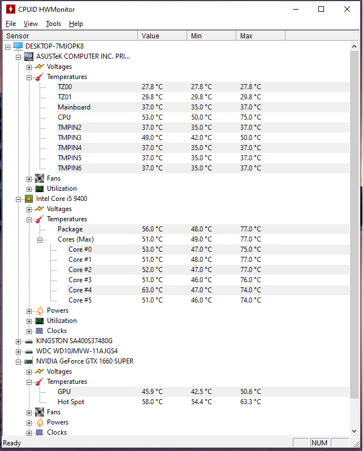
Task: Collapse the ASUSTeK COMPUTER node
Action: tap(19, 57)
